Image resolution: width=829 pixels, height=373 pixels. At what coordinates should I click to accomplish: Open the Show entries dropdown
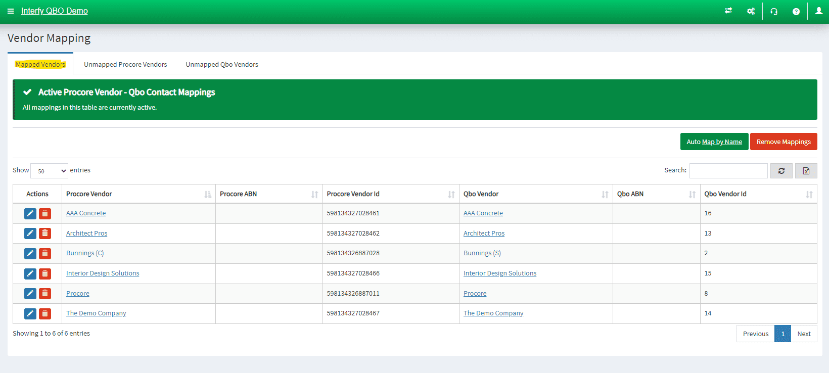[x=49, y=171]
